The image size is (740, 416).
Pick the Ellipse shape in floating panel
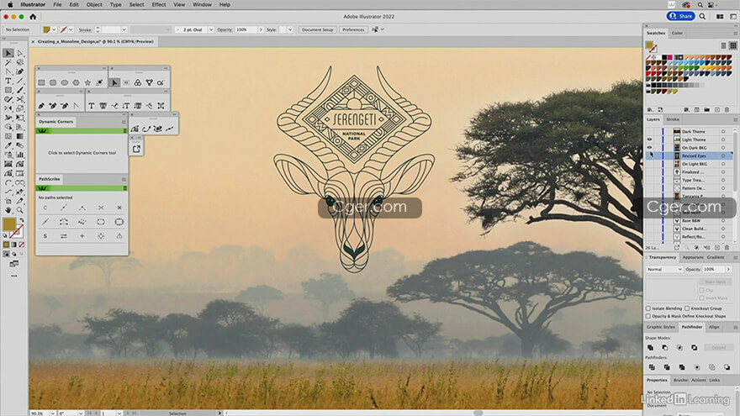65,82
